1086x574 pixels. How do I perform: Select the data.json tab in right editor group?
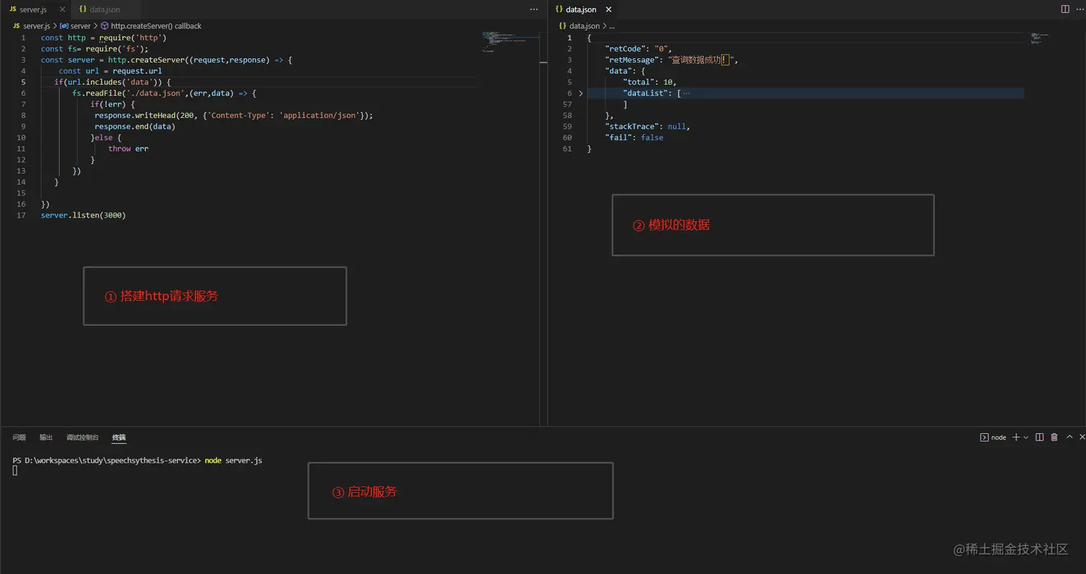(x=580, y=9)
